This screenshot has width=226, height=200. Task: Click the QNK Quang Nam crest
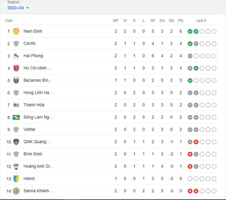point(16,142)
